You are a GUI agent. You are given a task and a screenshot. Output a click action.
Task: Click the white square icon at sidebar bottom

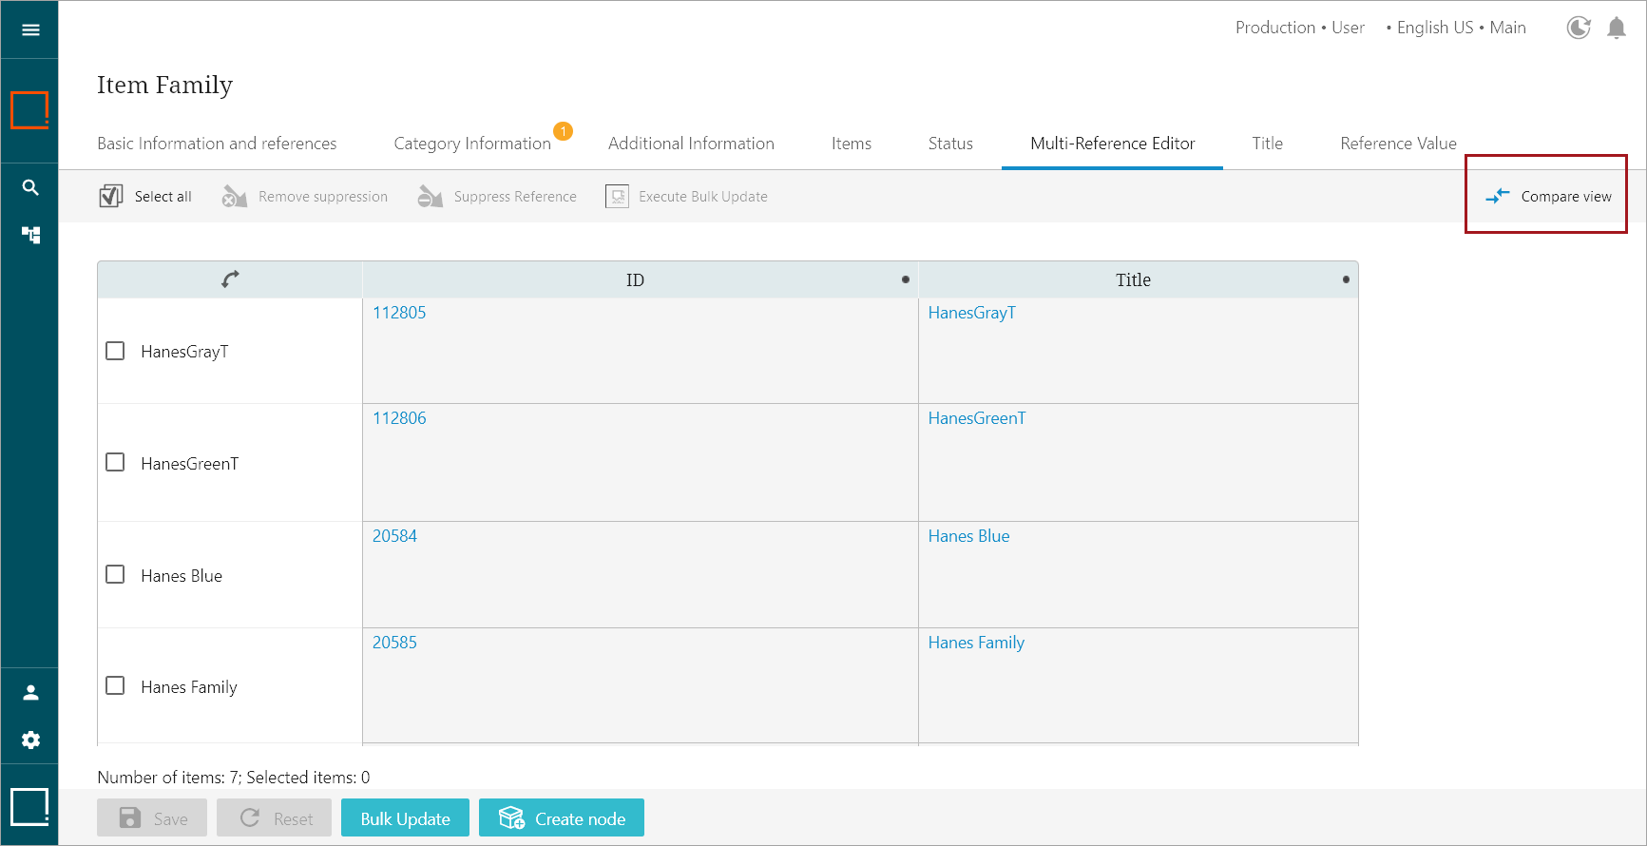point(29,807)
